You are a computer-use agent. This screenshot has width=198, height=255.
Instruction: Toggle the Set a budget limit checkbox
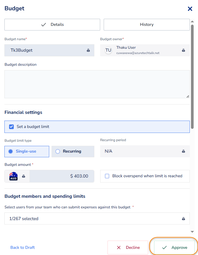click(12, 127)
